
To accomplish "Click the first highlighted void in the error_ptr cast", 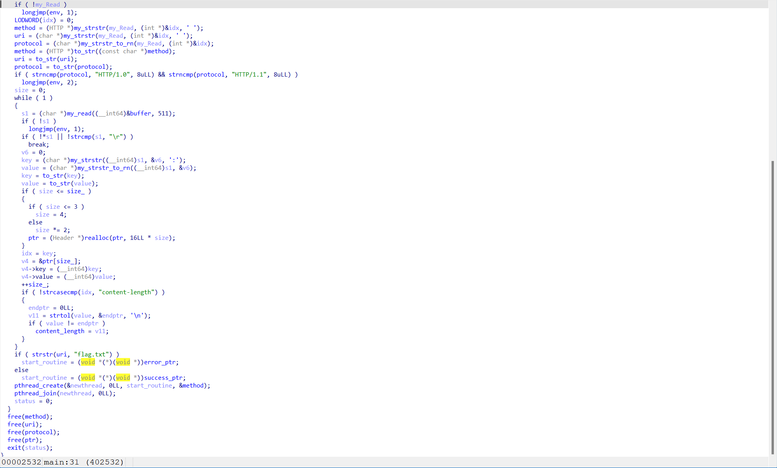I will (x=88, y=362).
